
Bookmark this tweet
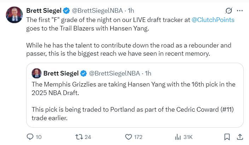227,137
